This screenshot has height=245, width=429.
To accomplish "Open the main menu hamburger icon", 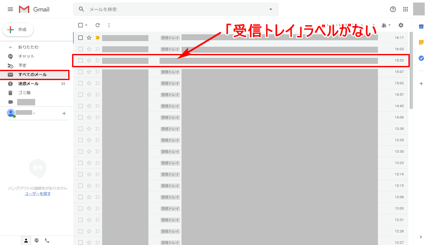I will [x=10, y=9].
